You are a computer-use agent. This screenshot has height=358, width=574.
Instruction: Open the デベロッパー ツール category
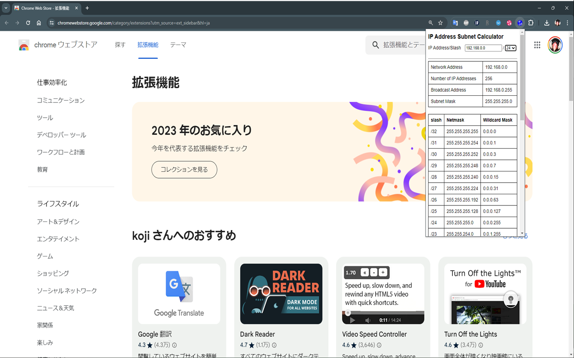[61, 135]
